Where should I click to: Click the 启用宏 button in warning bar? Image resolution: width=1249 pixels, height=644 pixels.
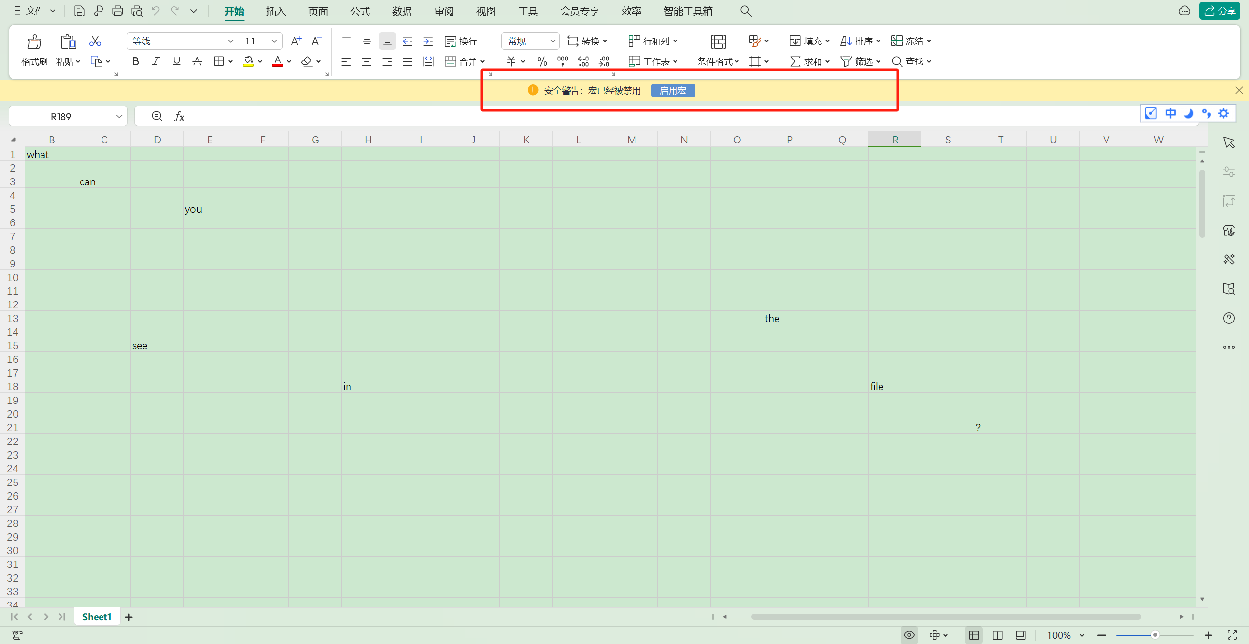tap(672, 90)
